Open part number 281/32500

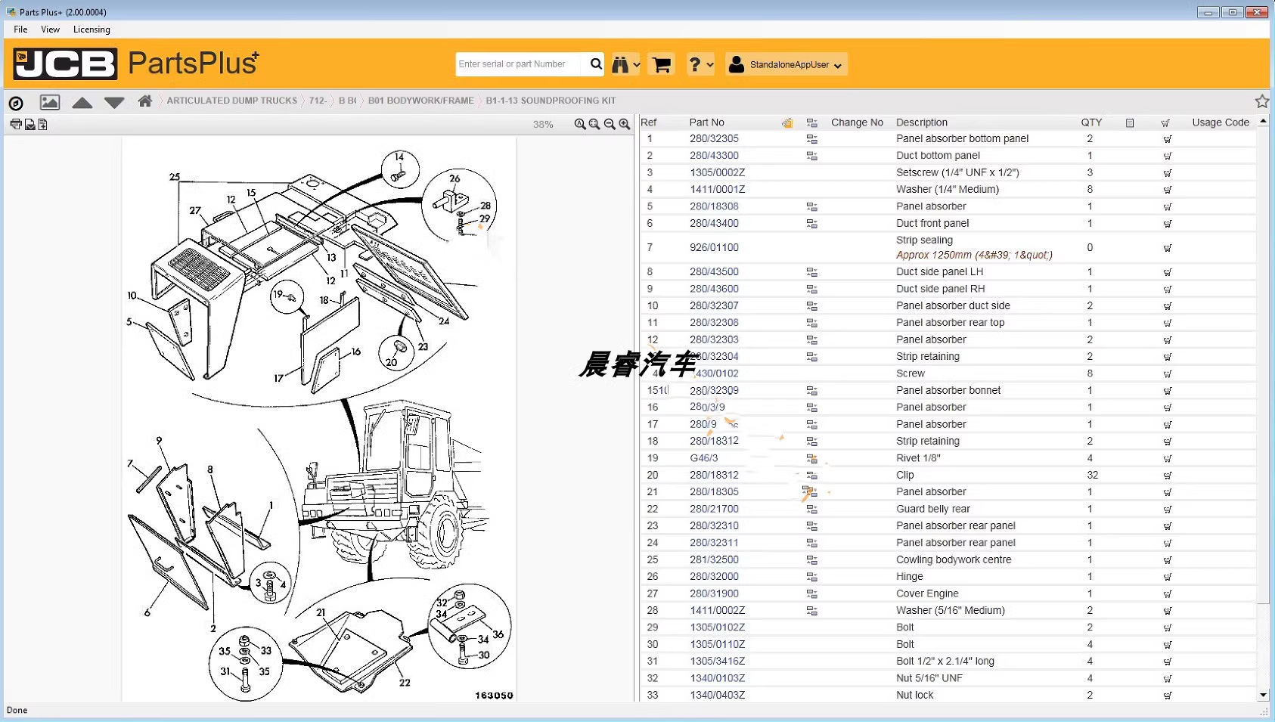[x=714, y=560]
